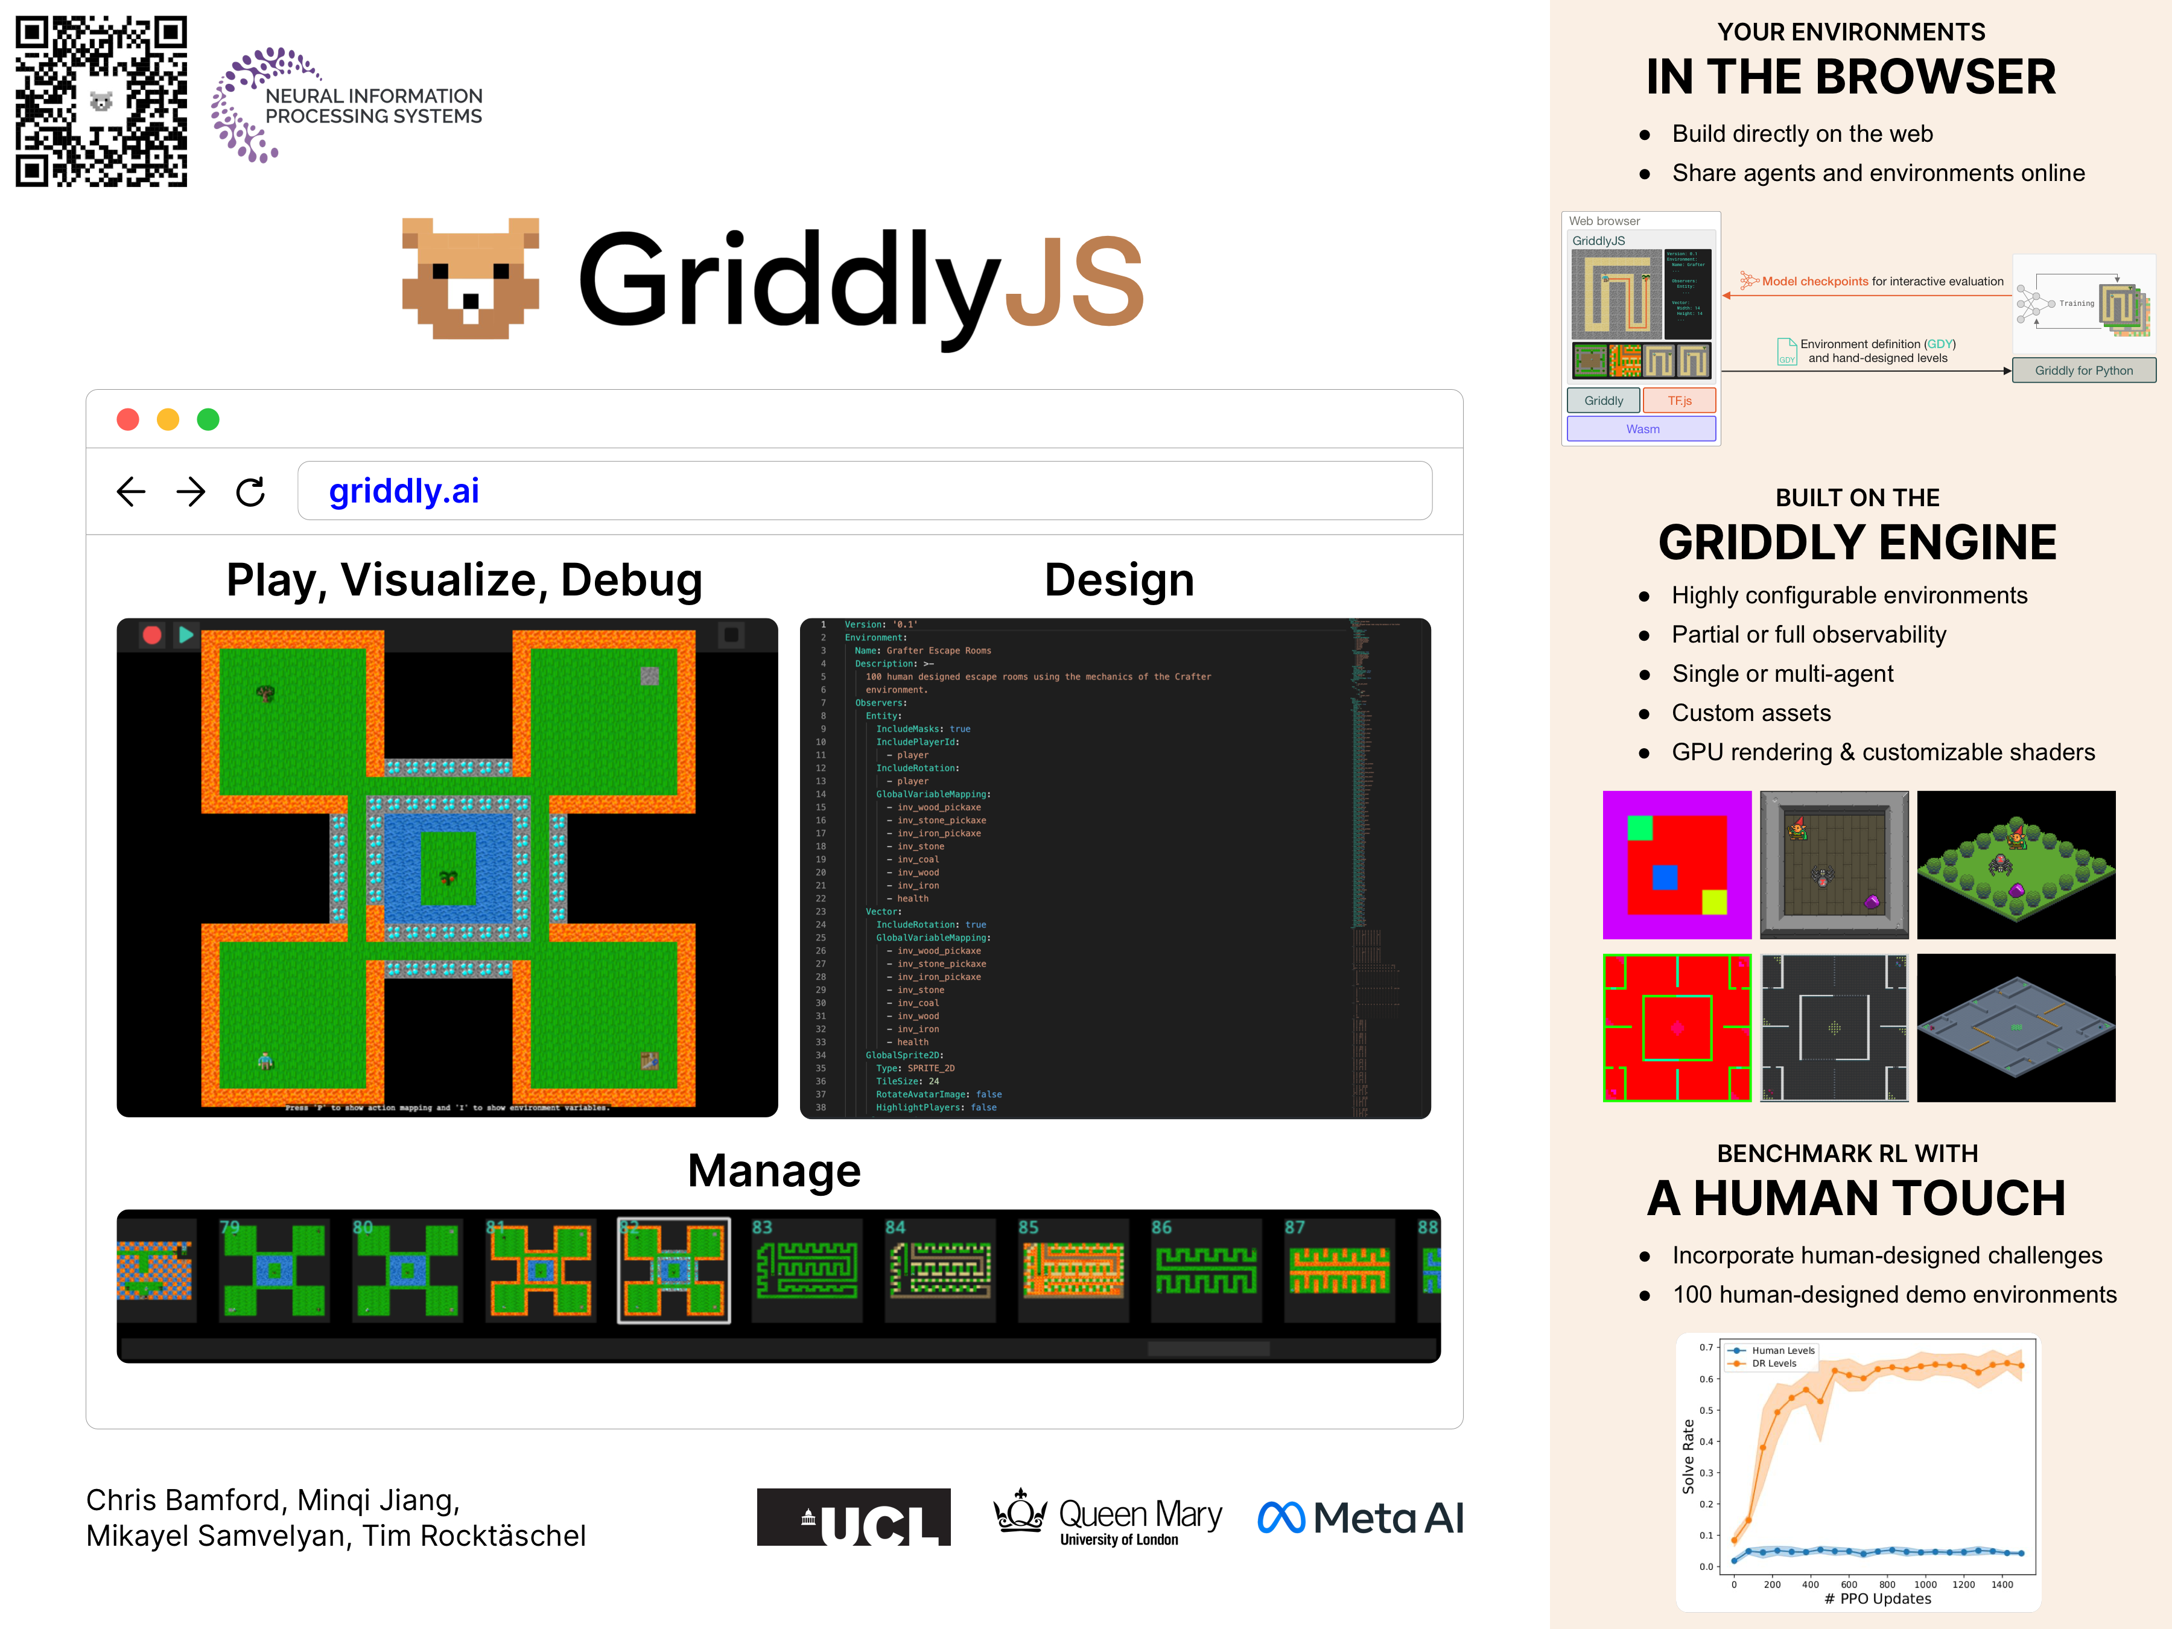Click the QR code image

click(101, 101)
